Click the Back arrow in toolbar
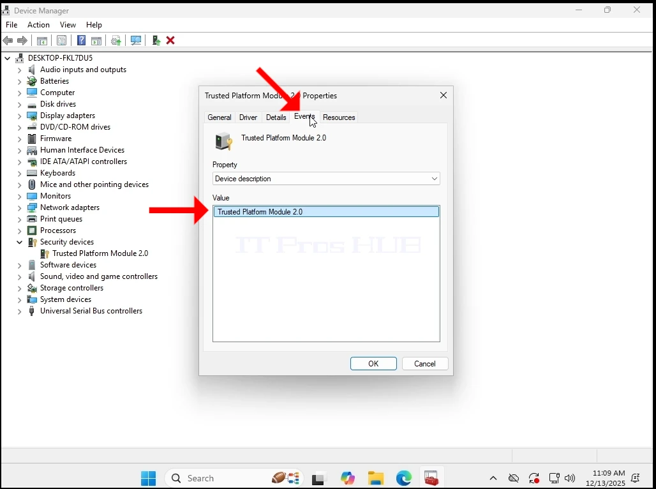 pos(8,41)
